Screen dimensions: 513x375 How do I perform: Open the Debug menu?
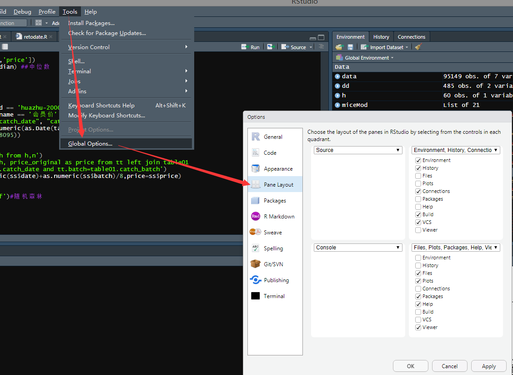(x=22, y=12)
